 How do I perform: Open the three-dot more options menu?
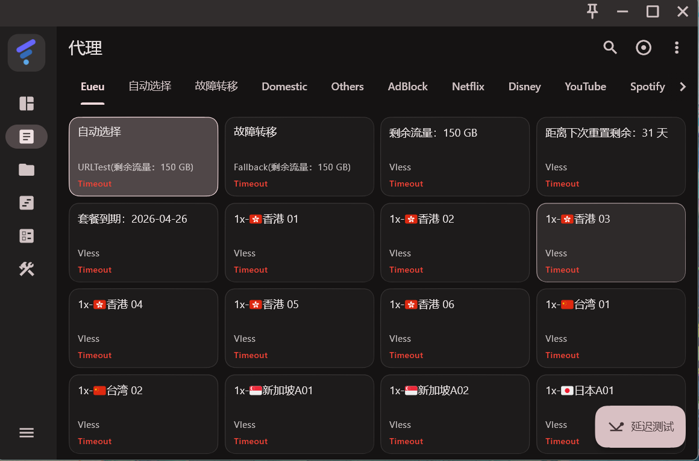tap(677, 48)
